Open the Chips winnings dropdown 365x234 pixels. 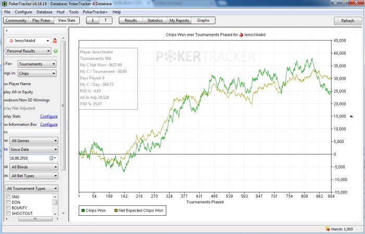37,73
